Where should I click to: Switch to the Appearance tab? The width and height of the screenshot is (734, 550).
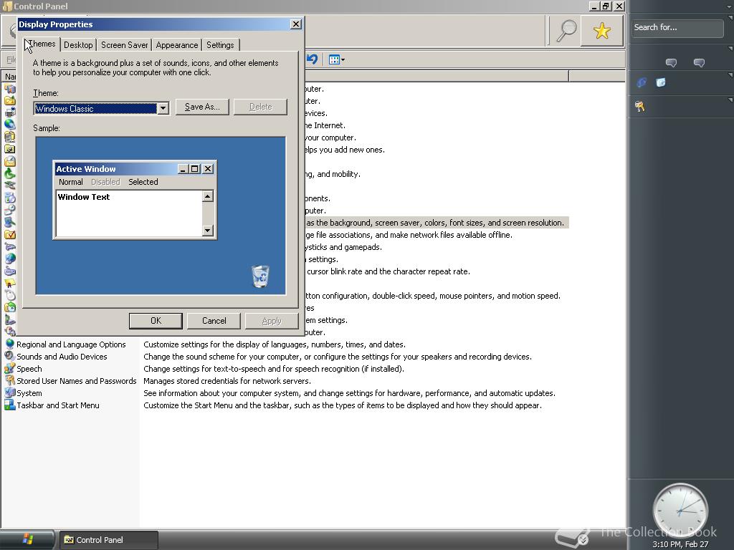click(x=177, y=45)
